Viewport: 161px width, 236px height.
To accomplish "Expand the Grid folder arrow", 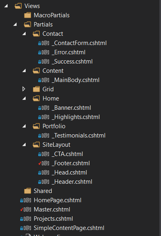I will click(x=24, y=89).
